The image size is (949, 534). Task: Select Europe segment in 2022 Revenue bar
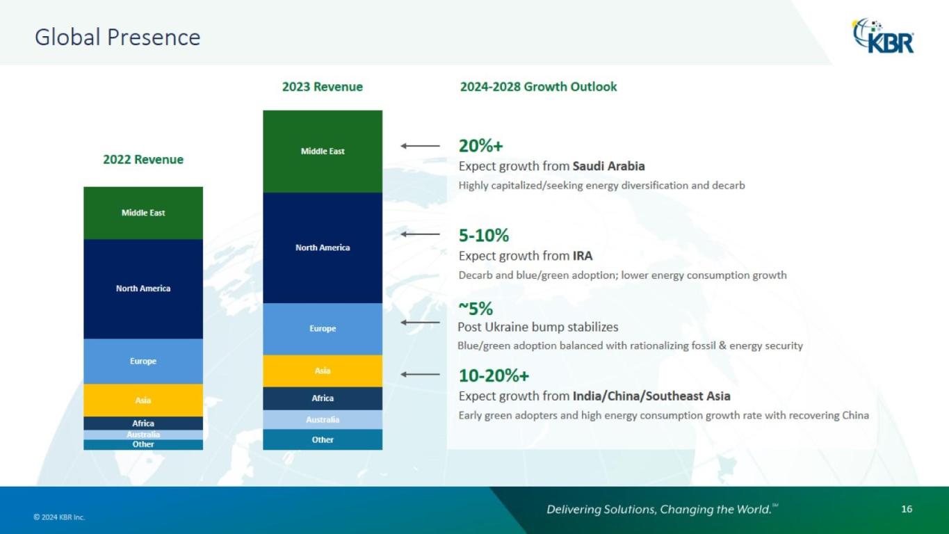coord(143,361)
